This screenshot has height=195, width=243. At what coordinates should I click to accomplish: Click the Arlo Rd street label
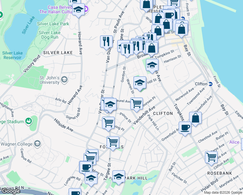(61, 100)
